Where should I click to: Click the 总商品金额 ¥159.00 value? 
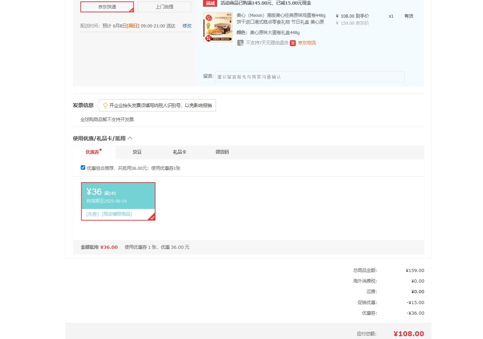415,271
